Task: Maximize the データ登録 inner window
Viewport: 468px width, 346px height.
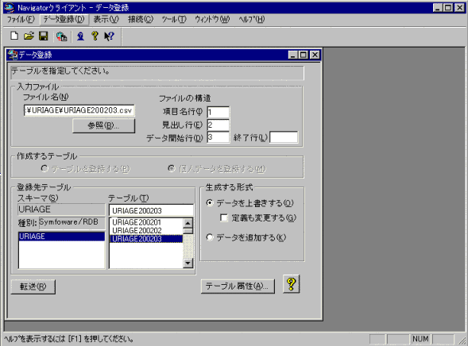Action: (304, 55)
